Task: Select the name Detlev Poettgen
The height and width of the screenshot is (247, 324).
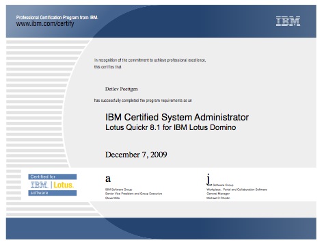Action: tap(122, 89)
